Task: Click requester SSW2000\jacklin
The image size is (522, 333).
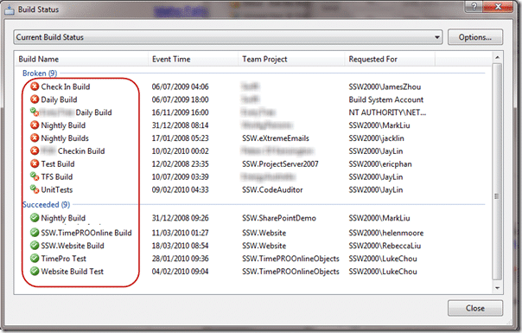Action: click(x=376, y=138)
